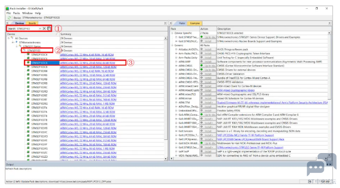Click the chip icon of the STM32F103RC row

pos(28,87)
